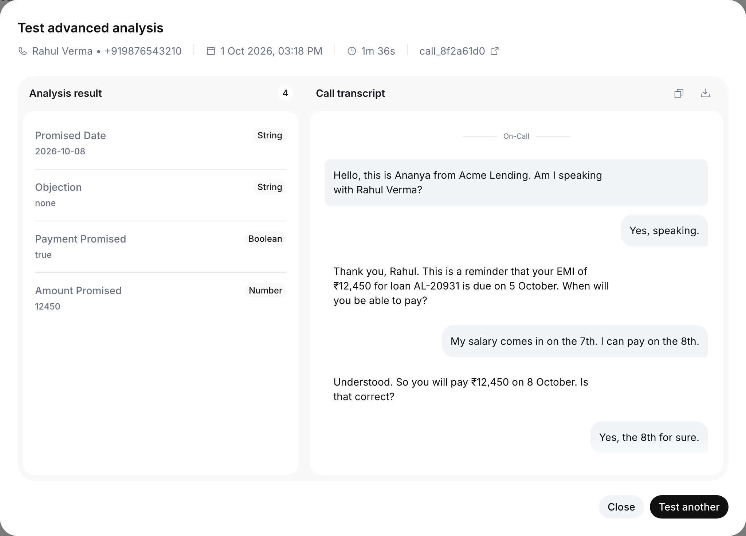746x536 pixels.
Task: Click the EMI reminder message about loan AL-20931
Action: pos(471,286)
